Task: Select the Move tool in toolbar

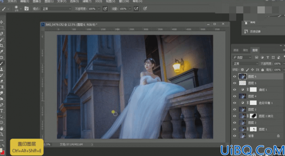Action: coord(2,22)
